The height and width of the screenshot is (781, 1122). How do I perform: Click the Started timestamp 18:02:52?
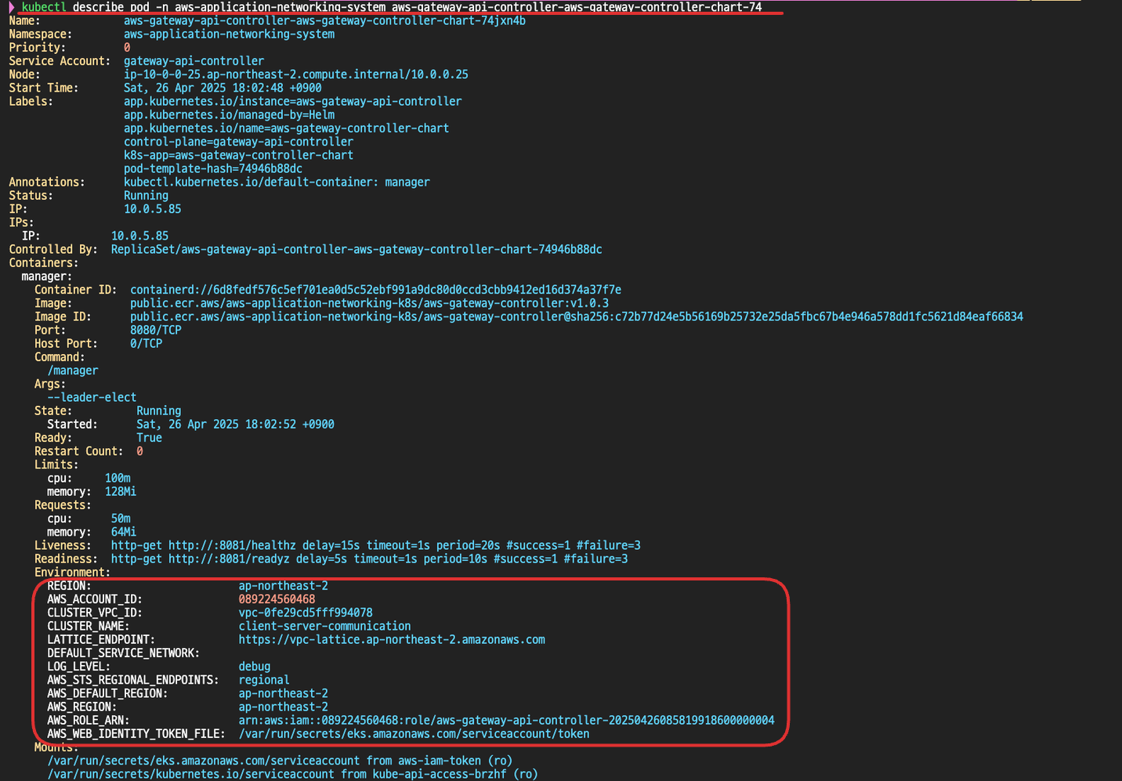click(235, 424)
